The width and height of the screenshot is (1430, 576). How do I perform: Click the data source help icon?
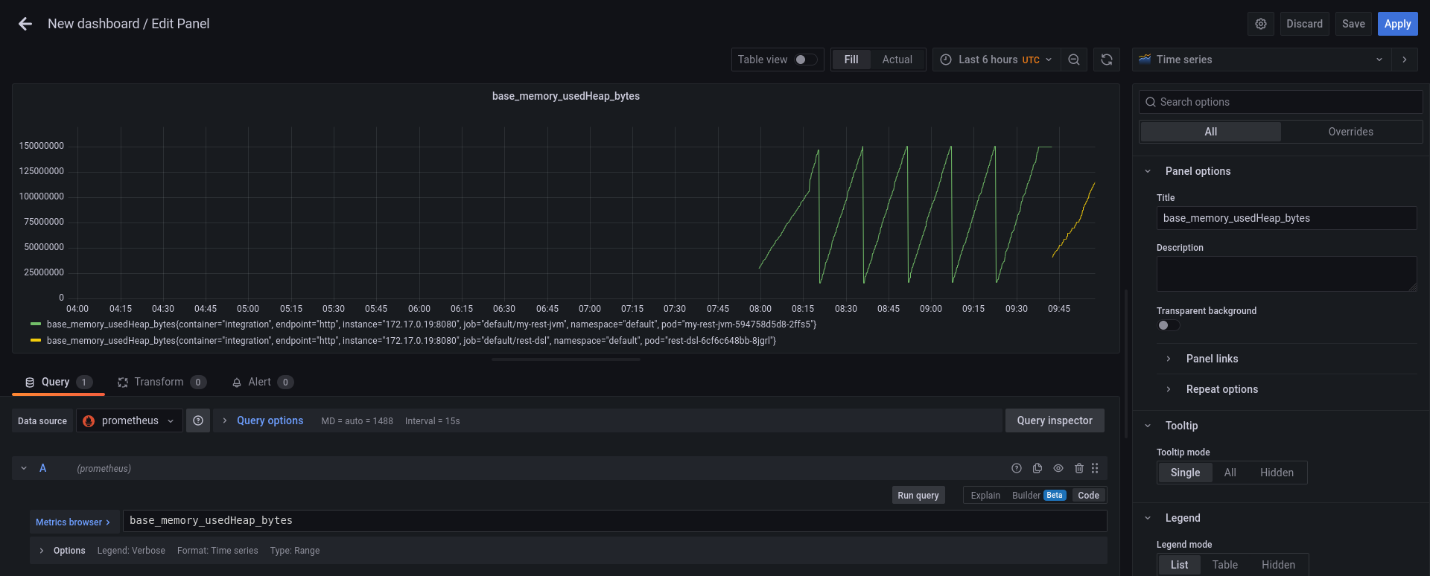click(198, 420)
